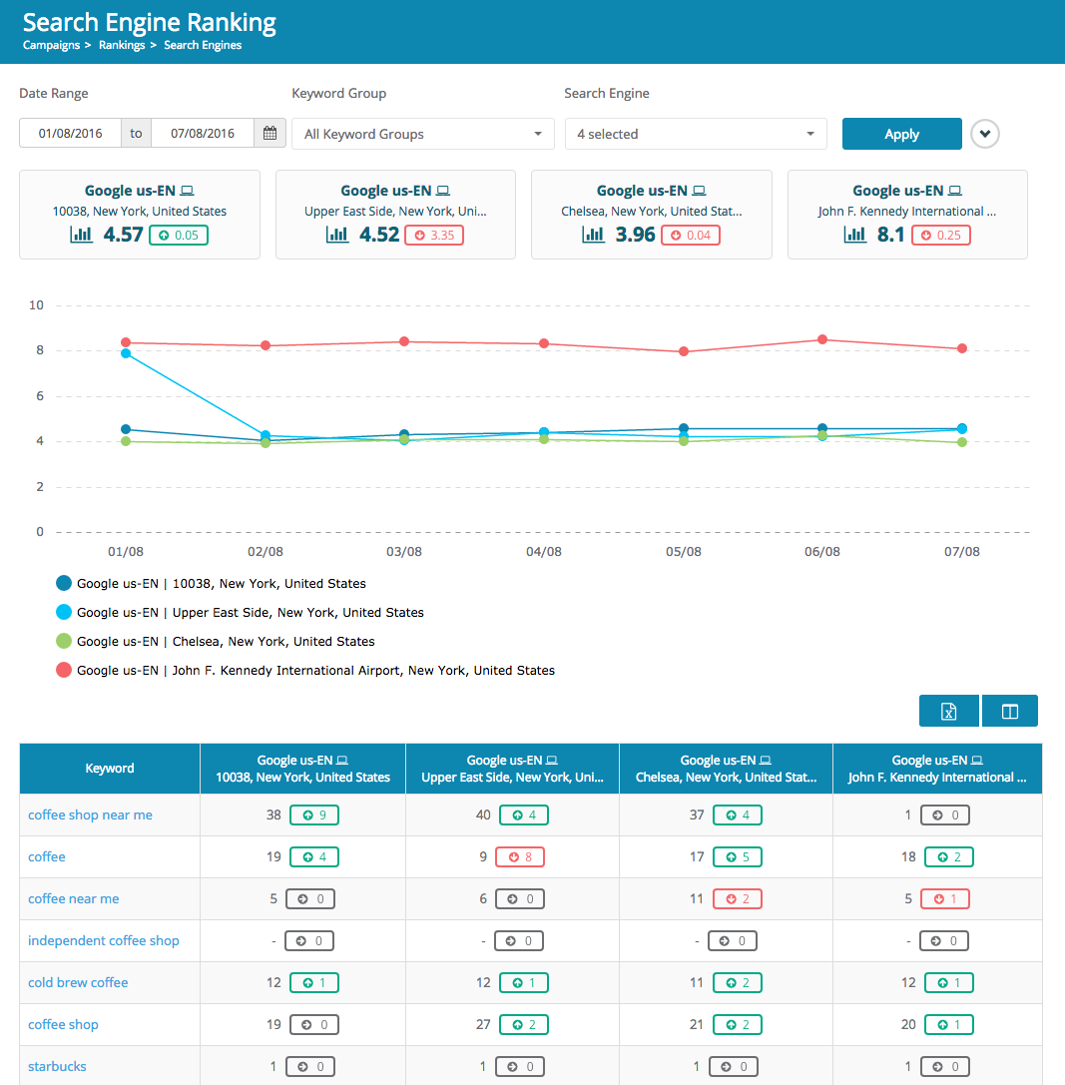Toggle the Chelsea legend series
Image resolution: width=1065 pixels, height=1085 pixels.
tap(65, 642)
